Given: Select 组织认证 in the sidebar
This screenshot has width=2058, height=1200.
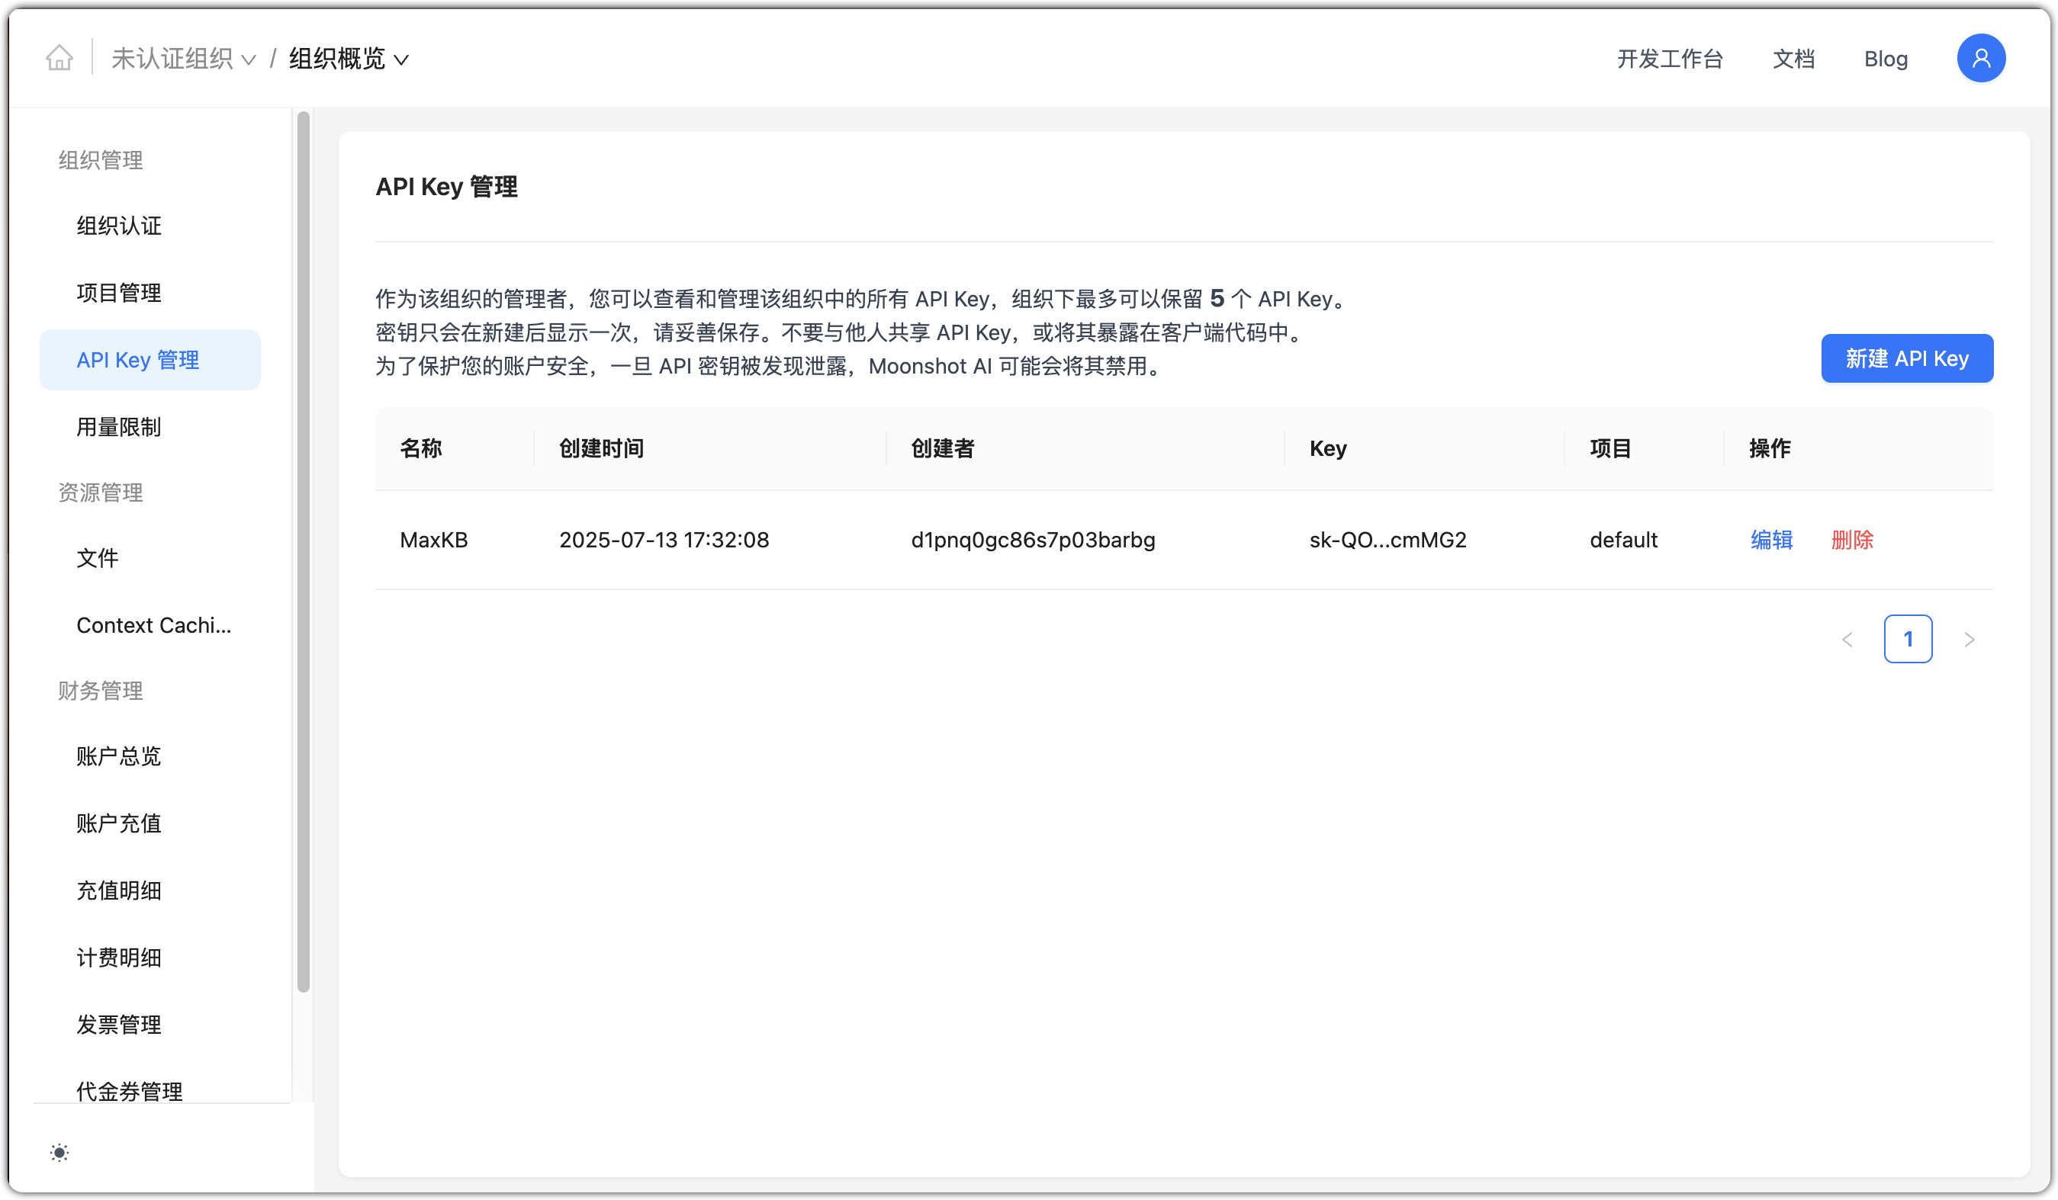Looking at the screenshot, I should [x=119, y=226].
